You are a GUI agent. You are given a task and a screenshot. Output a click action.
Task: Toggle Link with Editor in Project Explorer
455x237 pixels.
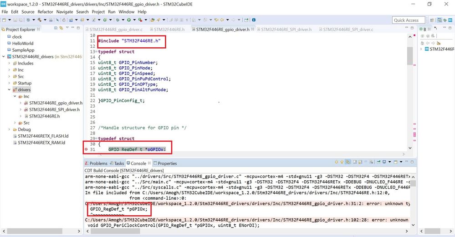coord(61,28)
